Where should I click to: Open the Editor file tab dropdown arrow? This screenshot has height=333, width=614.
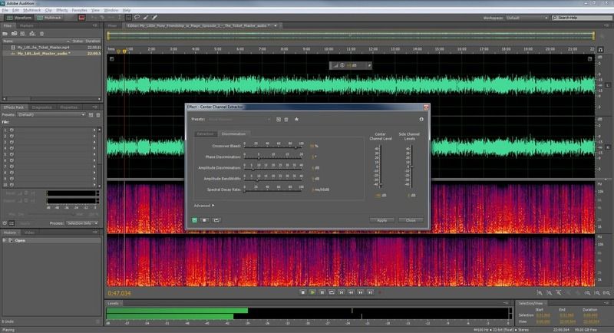click(276, 26)
